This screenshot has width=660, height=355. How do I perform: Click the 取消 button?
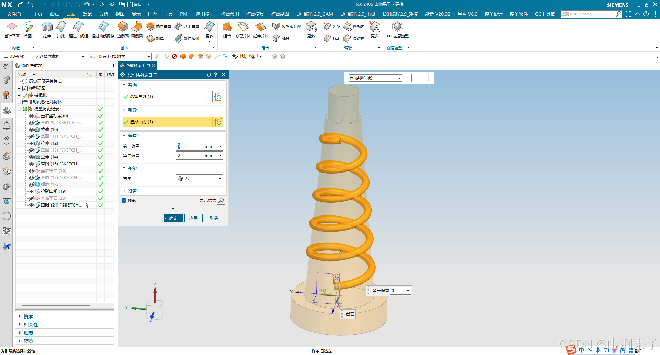tap(214, 218)
